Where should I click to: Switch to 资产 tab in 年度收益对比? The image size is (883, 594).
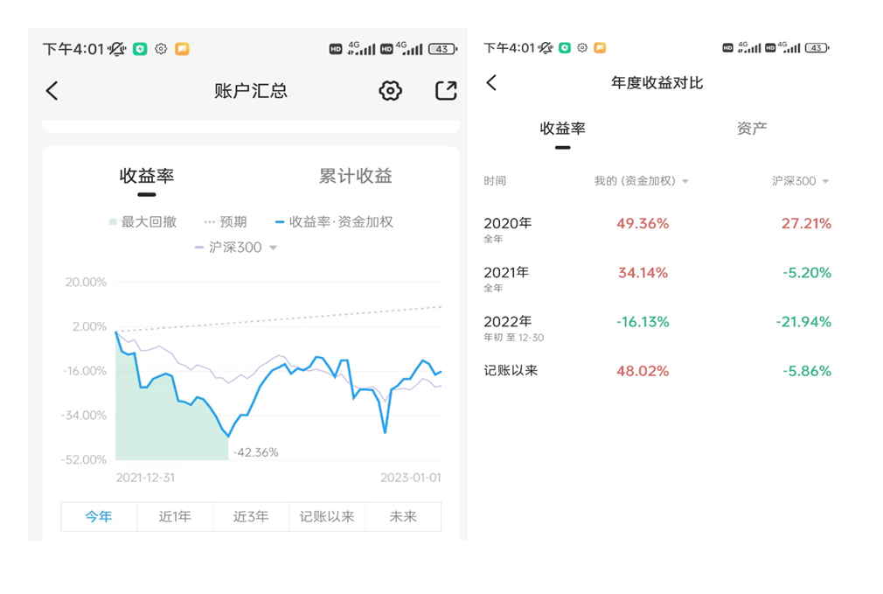click(x=752, y=129)
